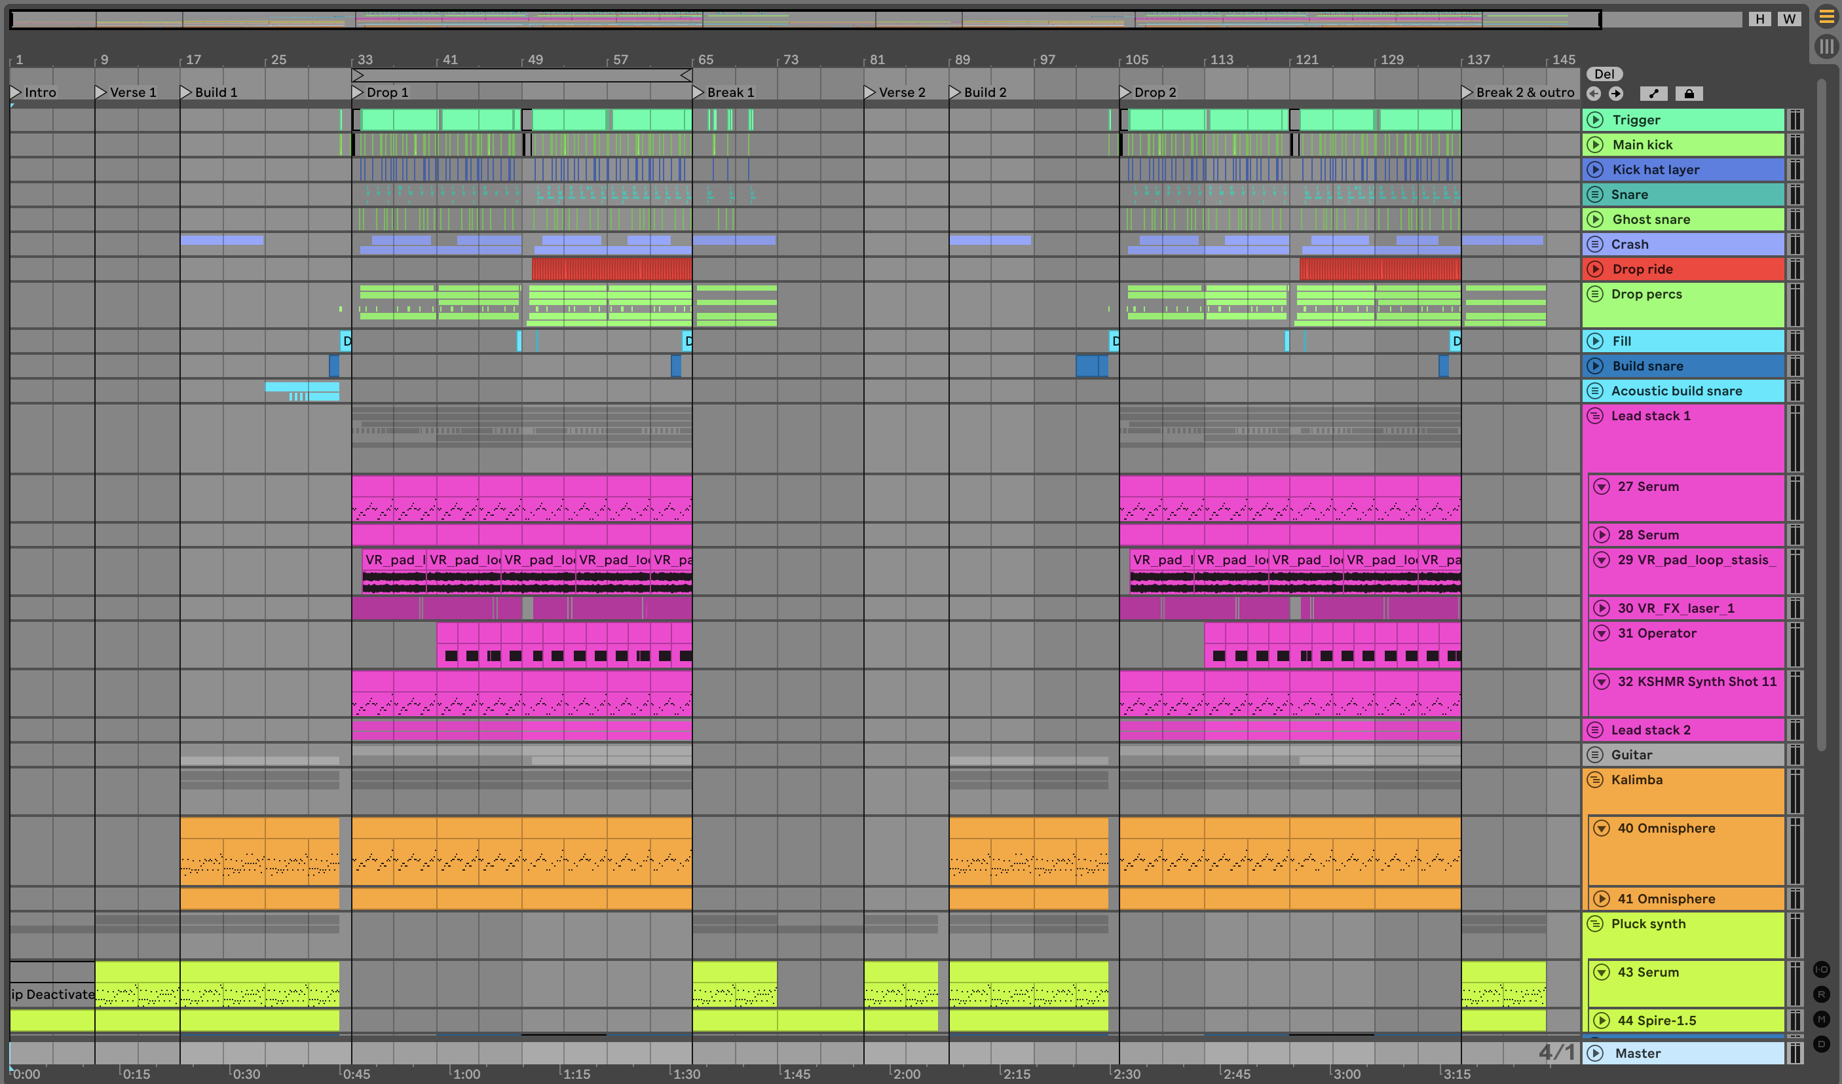Jump to the next locator arrow
This screenshot has width=1842, height=1084.
click(1615, 94)
